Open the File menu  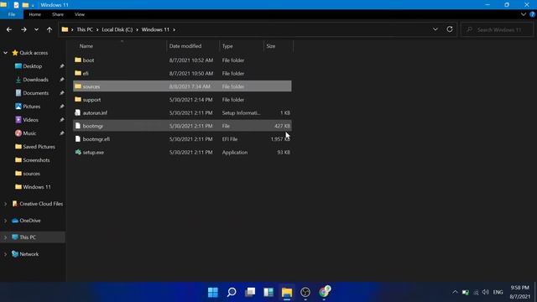12,14
